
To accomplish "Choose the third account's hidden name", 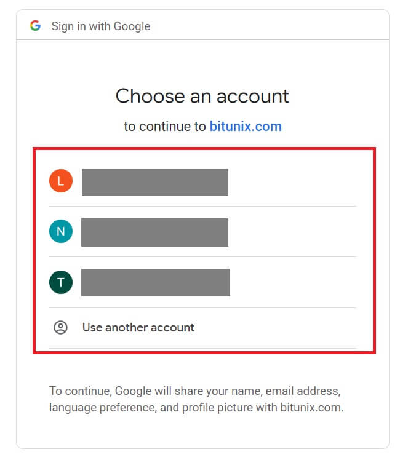I will 156,282.
